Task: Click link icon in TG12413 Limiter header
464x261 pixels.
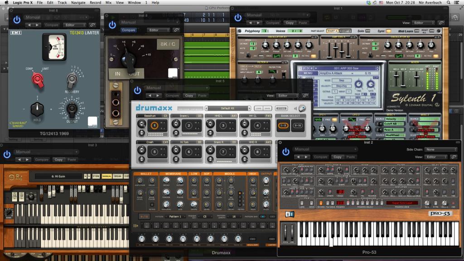Action: (x=92, y=25)
